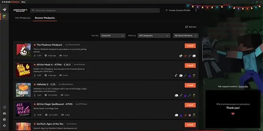Click the Refresh icon
The width and height of the screenshot is (263, 131).
tap(186, 27)
